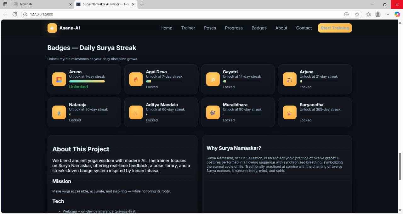This screenshot has width=403, height=214.
Task: Click the browser address bar
Action: 186,14
